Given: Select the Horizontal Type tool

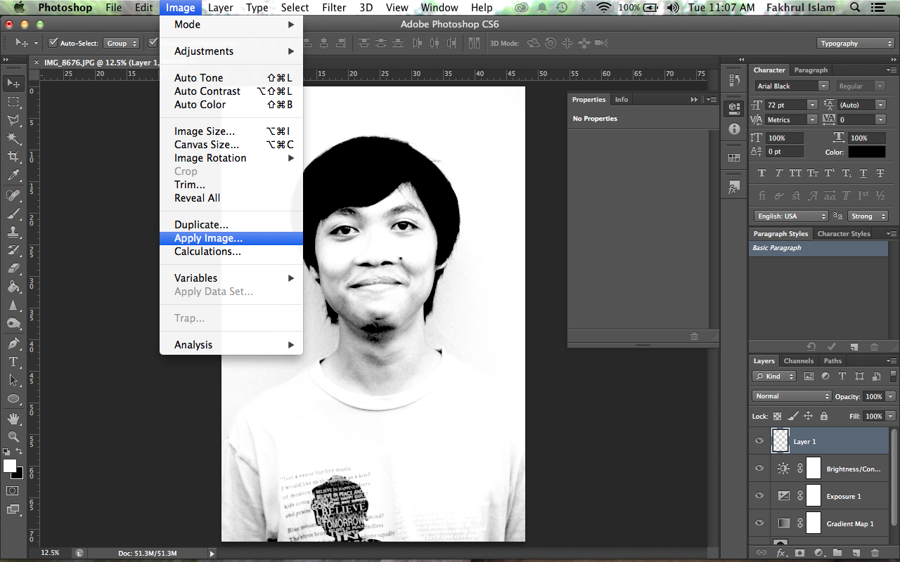Looking at the screenshot, I should (x=13, y=362).
